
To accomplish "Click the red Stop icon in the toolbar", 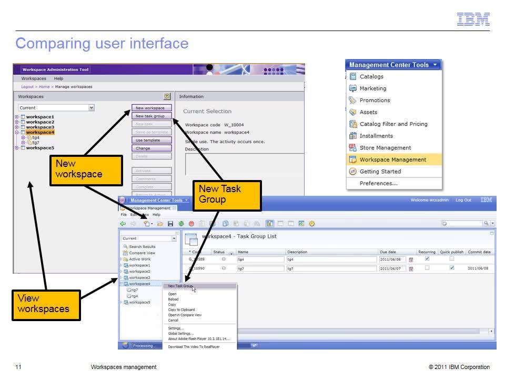I will pyautogui.click(x=191, y=224).
